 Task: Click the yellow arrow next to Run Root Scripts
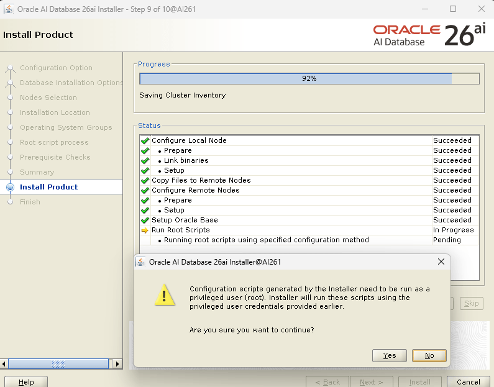pyautogui.click(x=145, y=230)
